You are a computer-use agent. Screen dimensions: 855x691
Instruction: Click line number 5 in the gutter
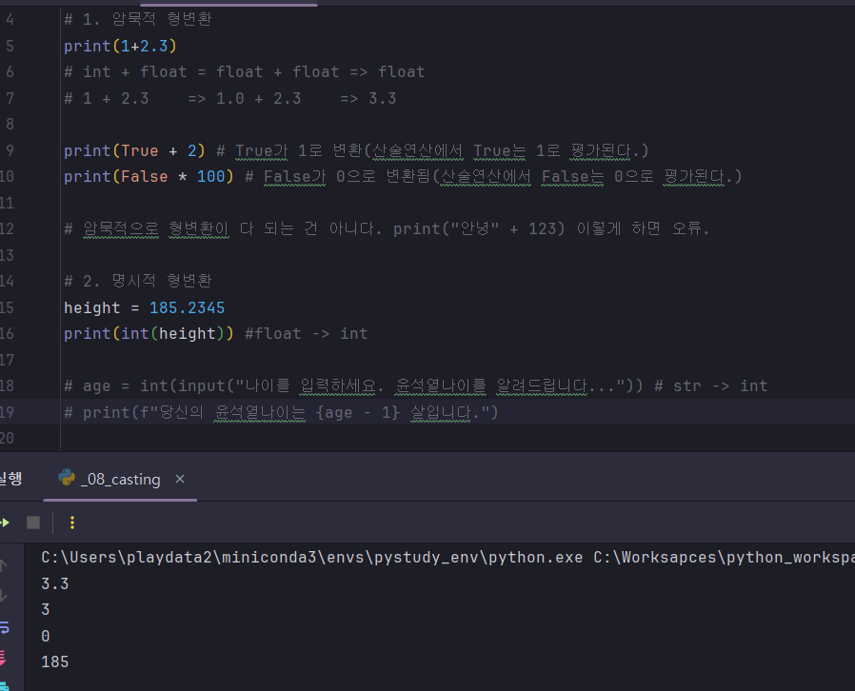click(10, 46)
